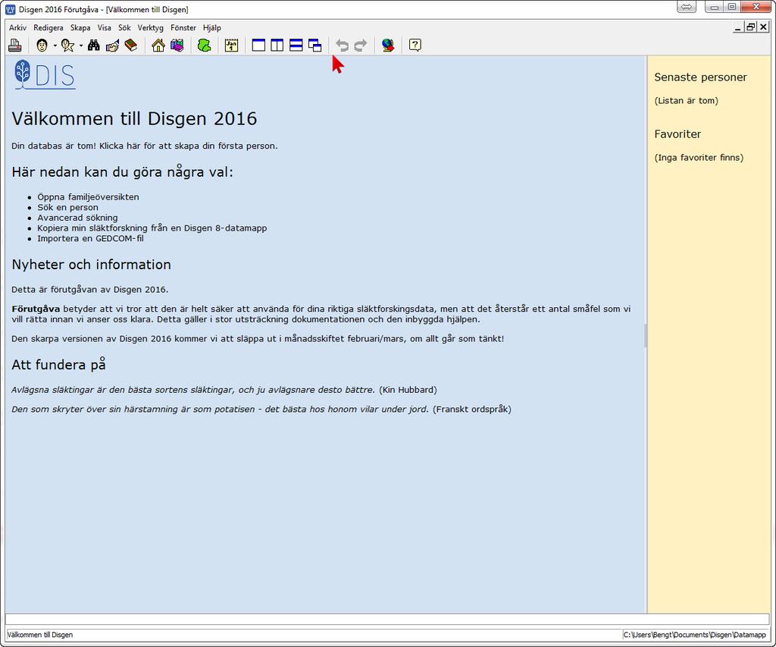The image size is (776, 647).
Task: Open dropdown arrow next to face icon
Action: click(55, 46)
